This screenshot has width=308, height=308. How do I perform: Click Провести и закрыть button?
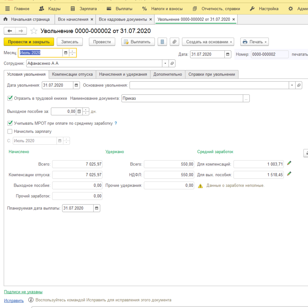29,42
